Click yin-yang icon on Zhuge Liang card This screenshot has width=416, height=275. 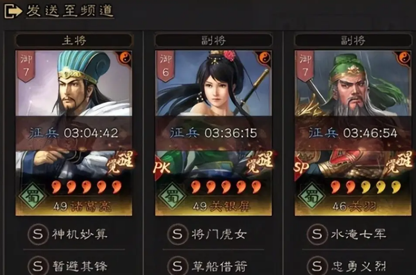[x=125, y=57]
